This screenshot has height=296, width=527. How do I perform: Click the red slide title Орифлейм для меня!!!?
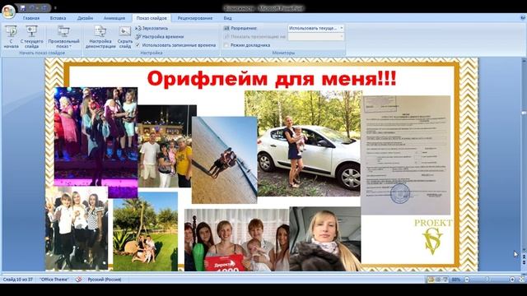[272, 79]
